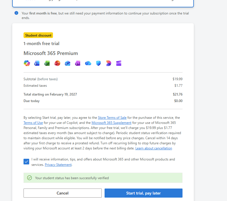Click the OneNote app icon
The height and width of the screenshot is (201, 227).
point(78,63)
